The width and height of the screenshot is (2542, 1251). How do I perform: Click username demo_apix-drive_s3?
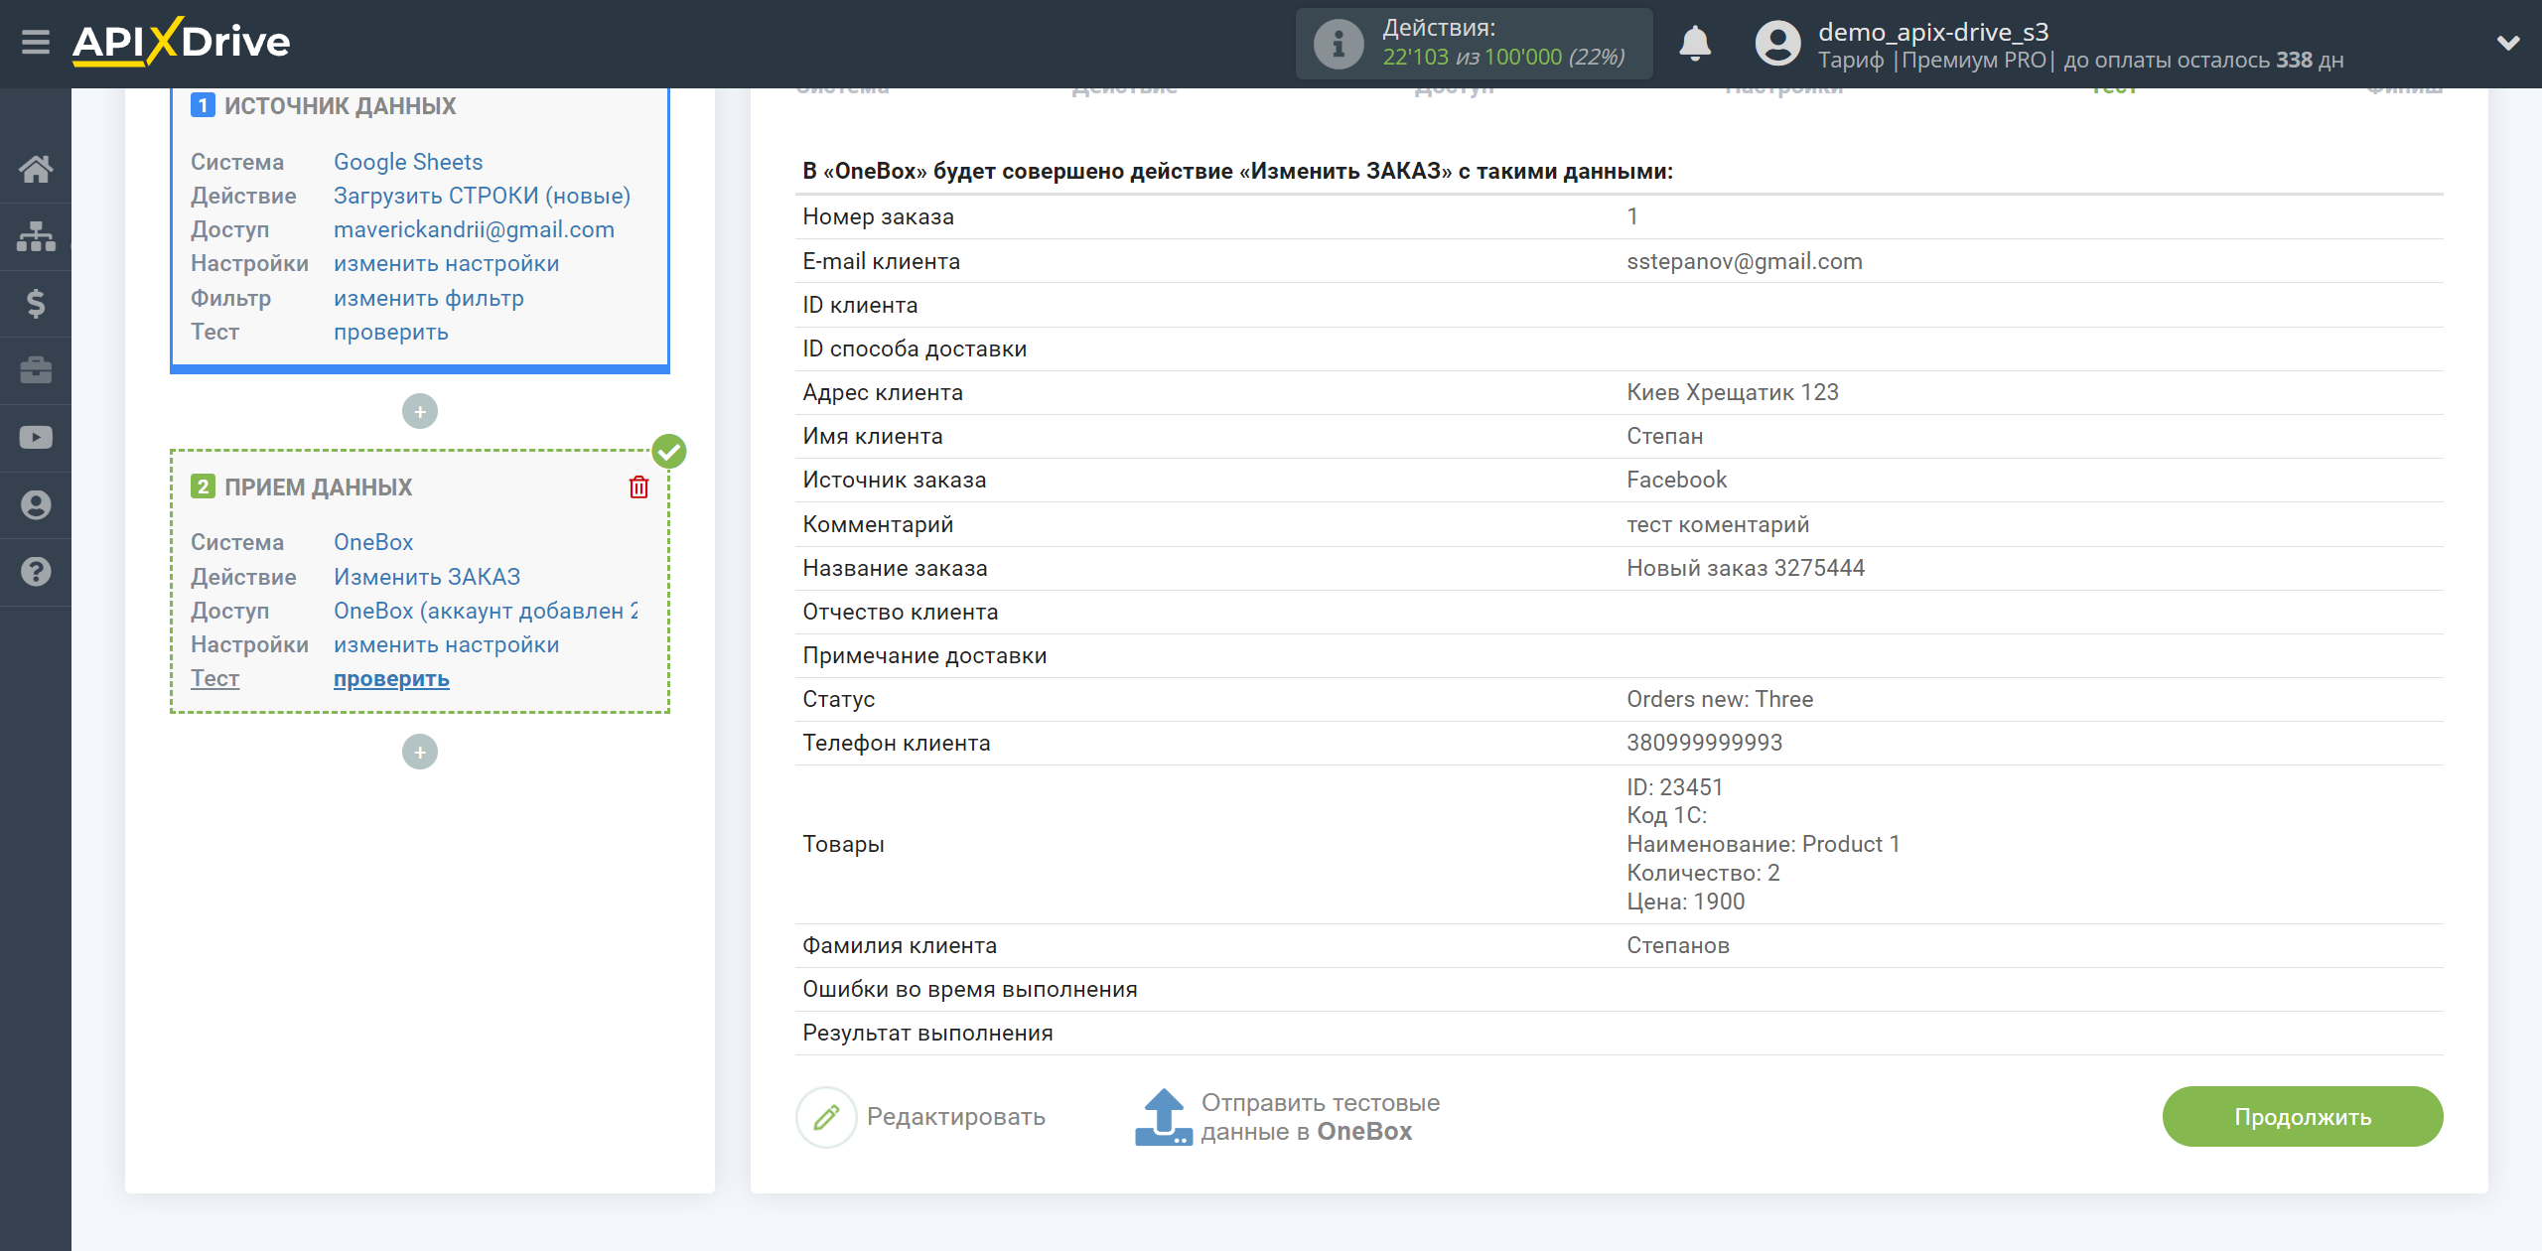(1932, 32)
